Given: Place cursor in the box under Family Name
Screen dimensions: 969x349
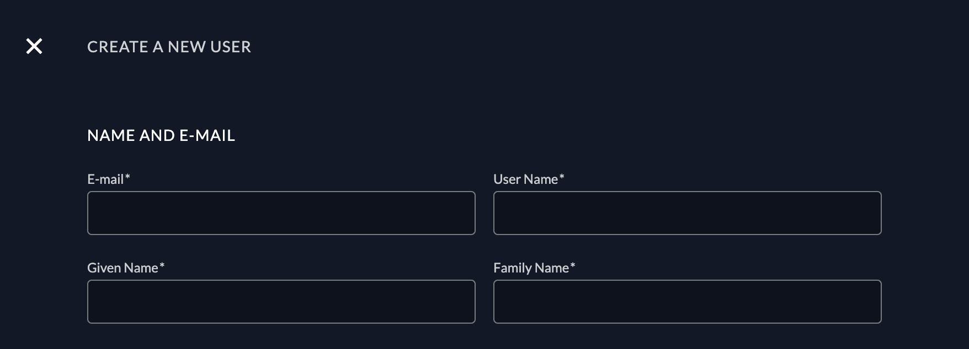Looking at the screenshot, I should (687, 302).
